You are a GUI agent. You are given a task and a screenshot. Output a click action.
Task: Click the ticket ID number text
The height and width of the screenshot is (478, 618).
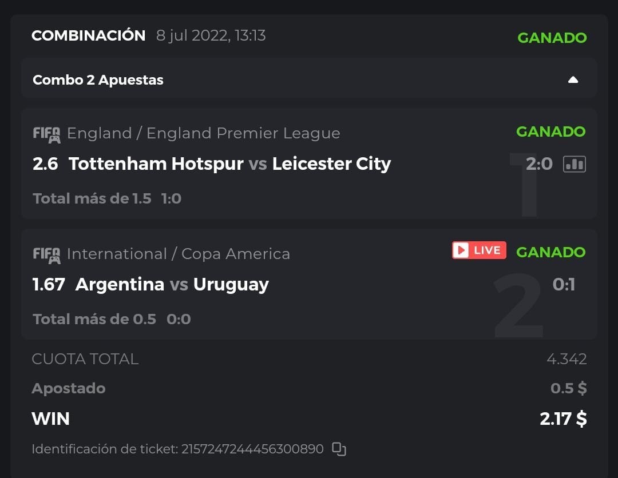[252, 449]
